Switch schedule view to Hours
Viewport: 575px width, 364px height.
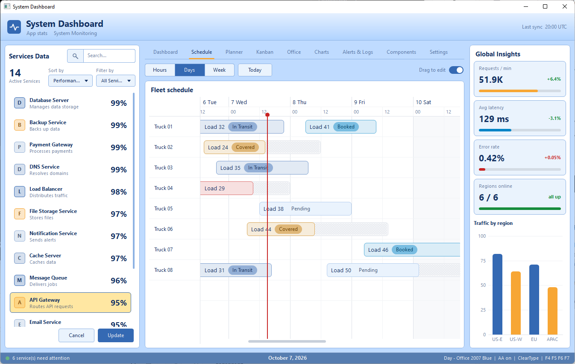[160, 70]
